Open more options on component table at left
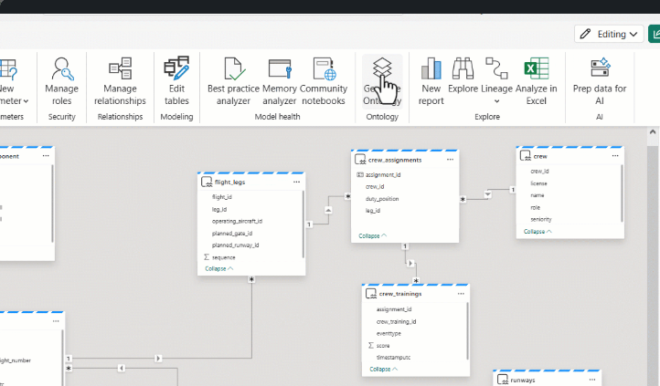The height and width of the screenshot is (386, 660). 46,156
